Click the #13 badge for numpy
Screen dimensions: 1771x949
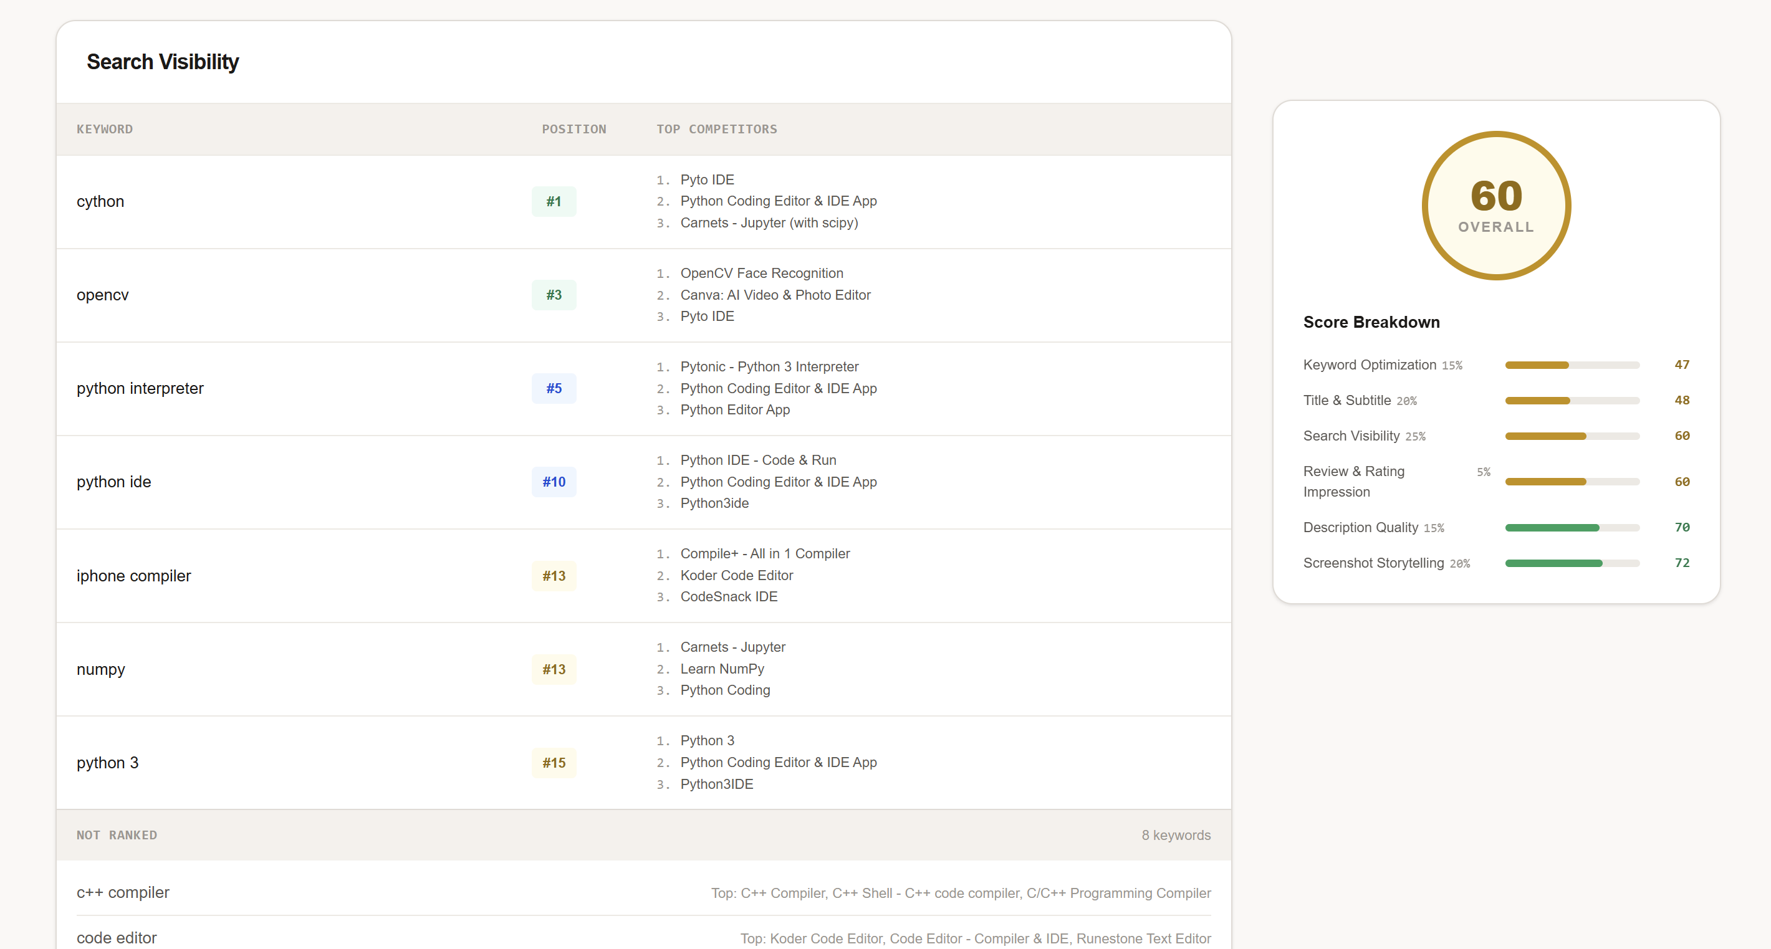click(x=554, y=669)
